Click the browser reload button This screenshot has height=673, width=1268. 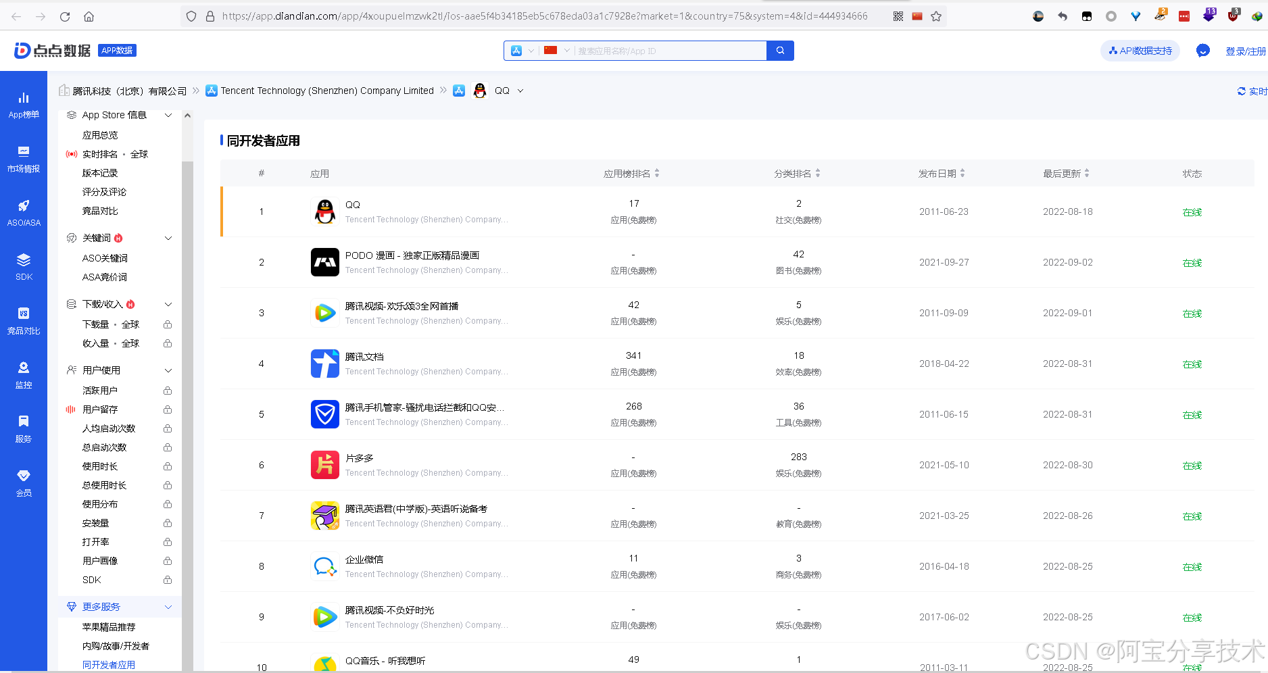point(65,16)
